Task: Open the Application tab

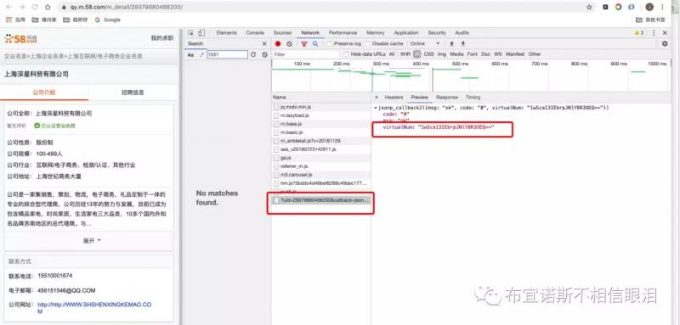Action: (406, 33)
